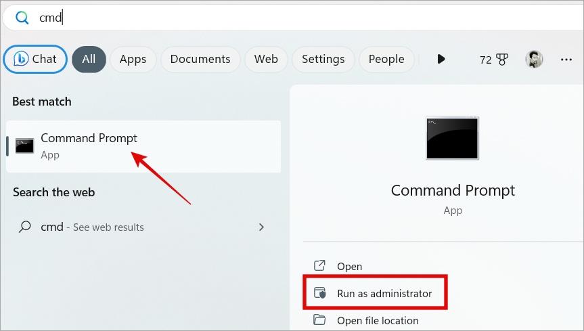
Task: Show more filters with the play arrow
Action: pos(441,59)
